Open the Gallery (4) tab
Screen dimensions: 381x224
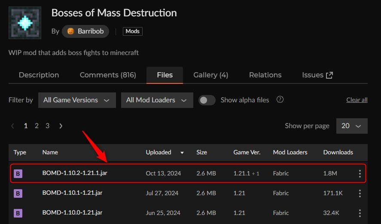pos(210,75)
